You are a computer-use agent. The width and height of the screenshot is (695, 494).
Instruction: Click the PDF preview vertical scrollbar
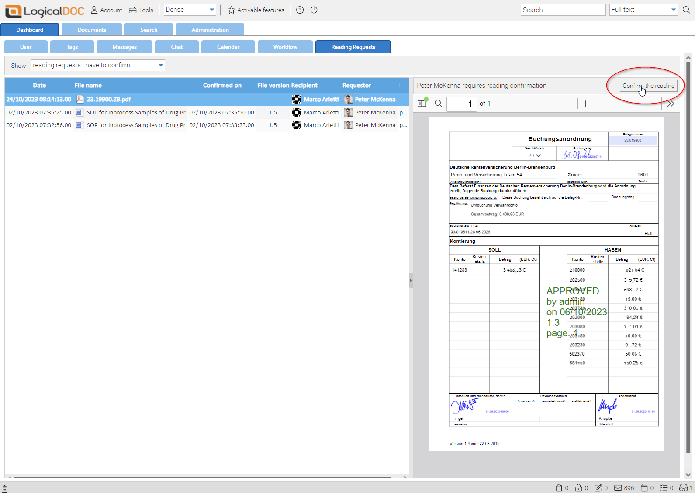point(688,258)
